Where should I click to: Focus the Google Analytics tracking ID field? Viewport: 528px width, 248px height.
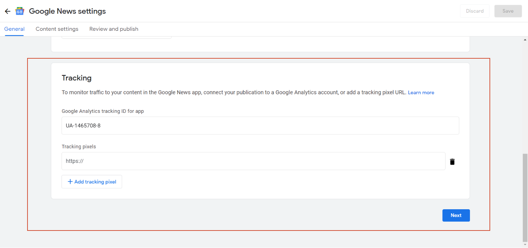tap(260, 126)
